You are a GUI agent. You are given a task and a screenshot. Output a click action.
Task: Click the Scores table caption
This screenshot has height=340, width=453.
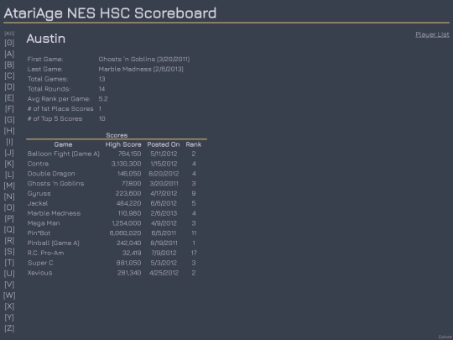117,135
